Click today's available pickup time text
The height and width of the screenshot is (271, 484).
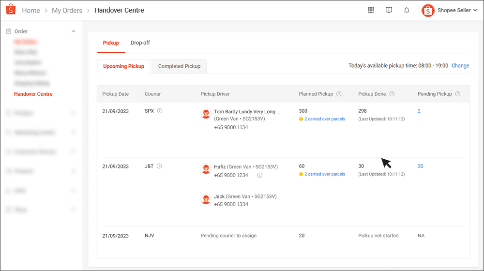[398, 65]
